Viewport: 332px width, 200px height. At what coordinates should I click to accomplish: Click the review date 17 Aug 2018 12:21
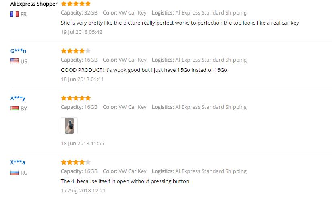coord(83,190)
